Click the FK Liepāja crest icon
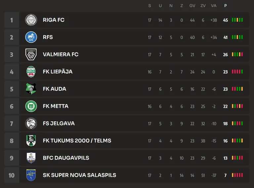Viewport: 254px width, 188px height. 31,72
